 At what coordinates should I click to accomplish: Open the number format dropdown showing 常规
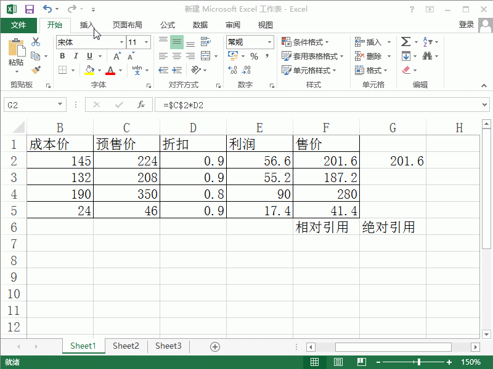(x=245, y=42)
